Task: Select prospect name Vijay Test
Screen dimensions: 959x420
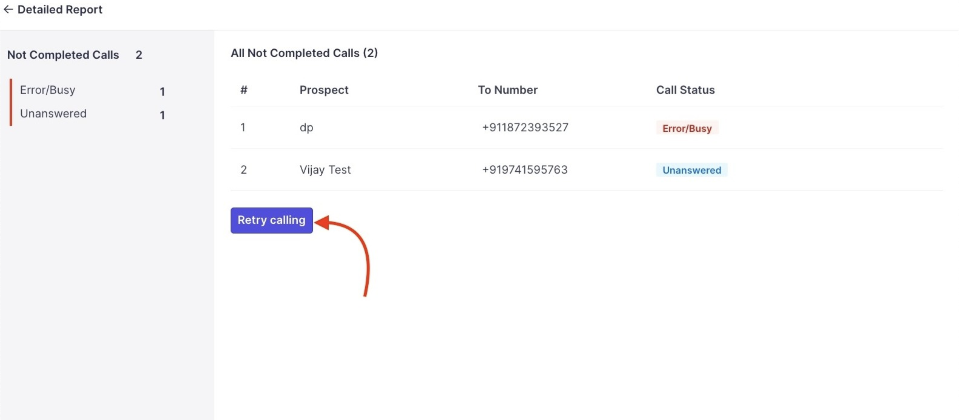Action: (325, 170)
